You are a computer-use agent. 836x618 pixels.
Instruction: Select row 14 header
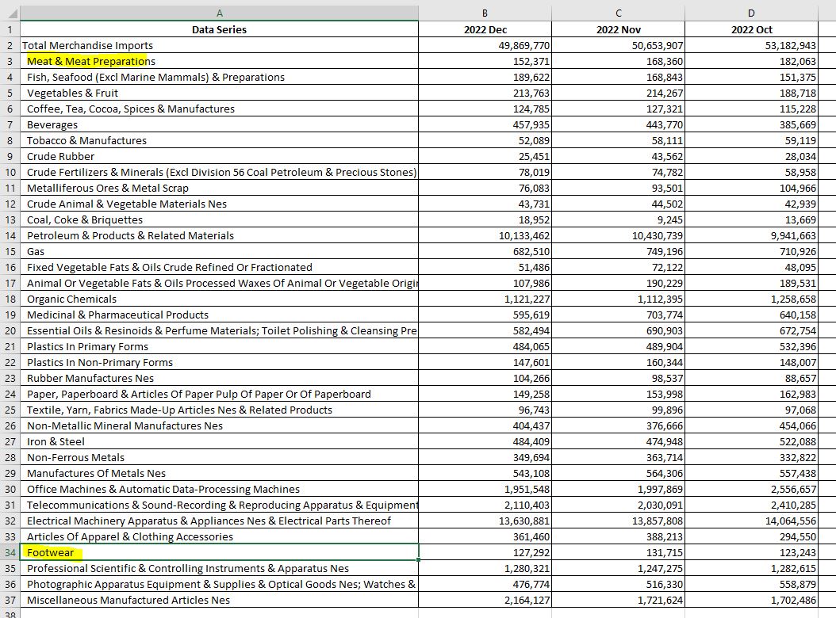[10, 235]
